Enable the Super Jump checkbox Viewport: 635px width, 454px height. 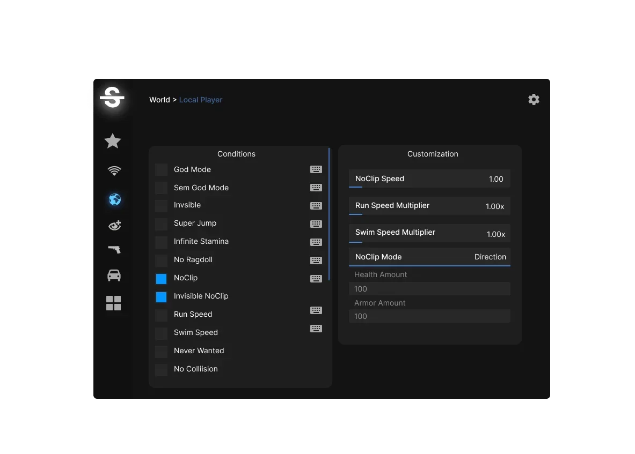point(161,224)
